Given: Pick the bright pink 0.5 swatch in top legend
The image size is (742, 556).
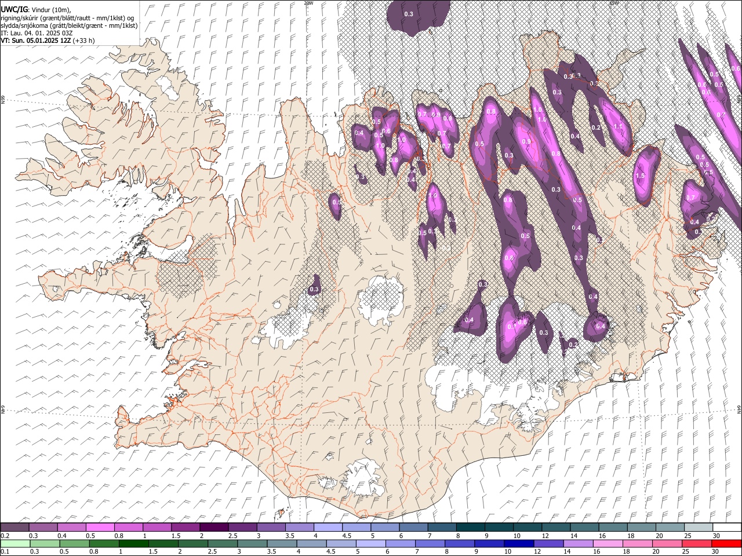Looking at the screenshot, I should tap(100, 528).
